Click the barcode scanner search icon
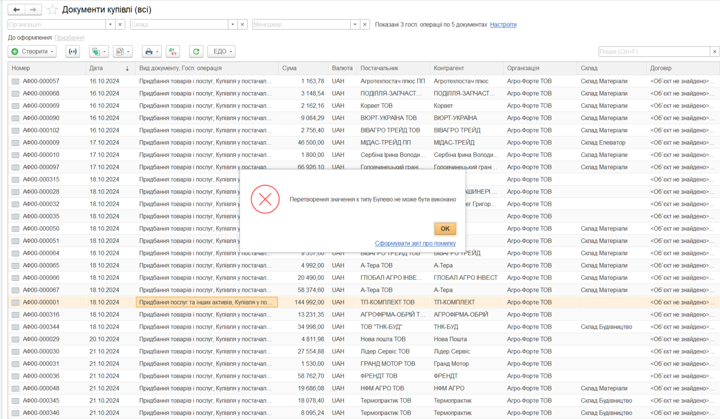The width and height of the screenshot is (720, 419). 73,52
